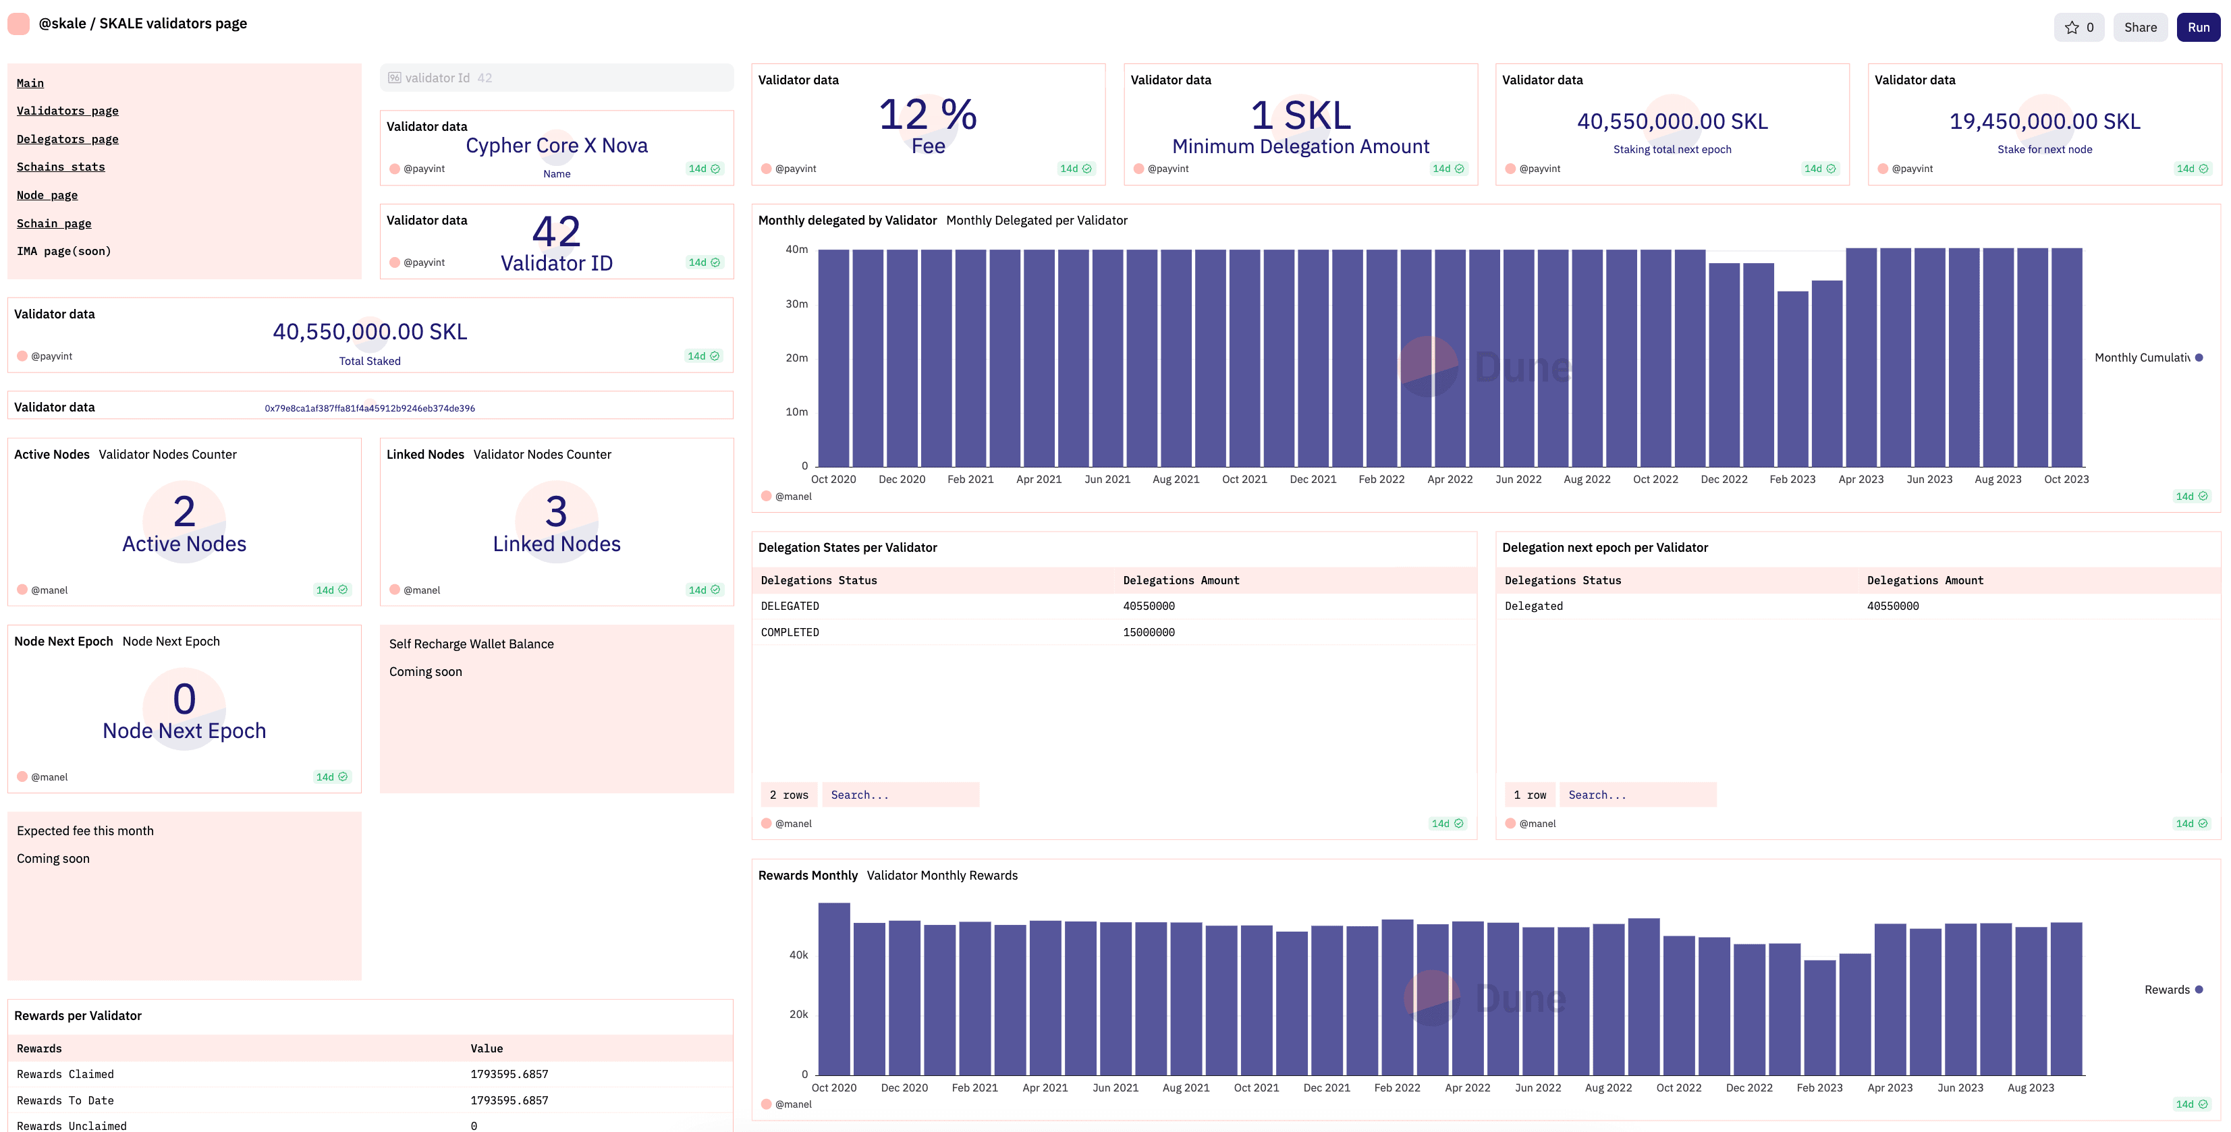This screenshot has width=2231, height=1132.
Task: Open the Validators page link
Action: click(67, 111)
